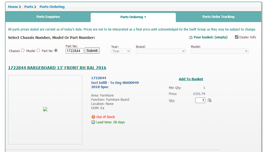
Task: Click the Add To Basket link
Action: [191, 79]
